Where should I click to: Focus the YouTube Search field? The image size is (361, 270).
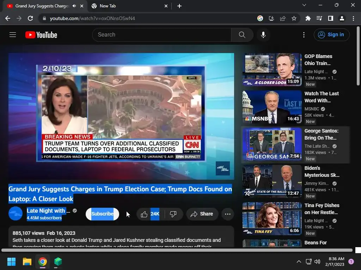point(161,35)
